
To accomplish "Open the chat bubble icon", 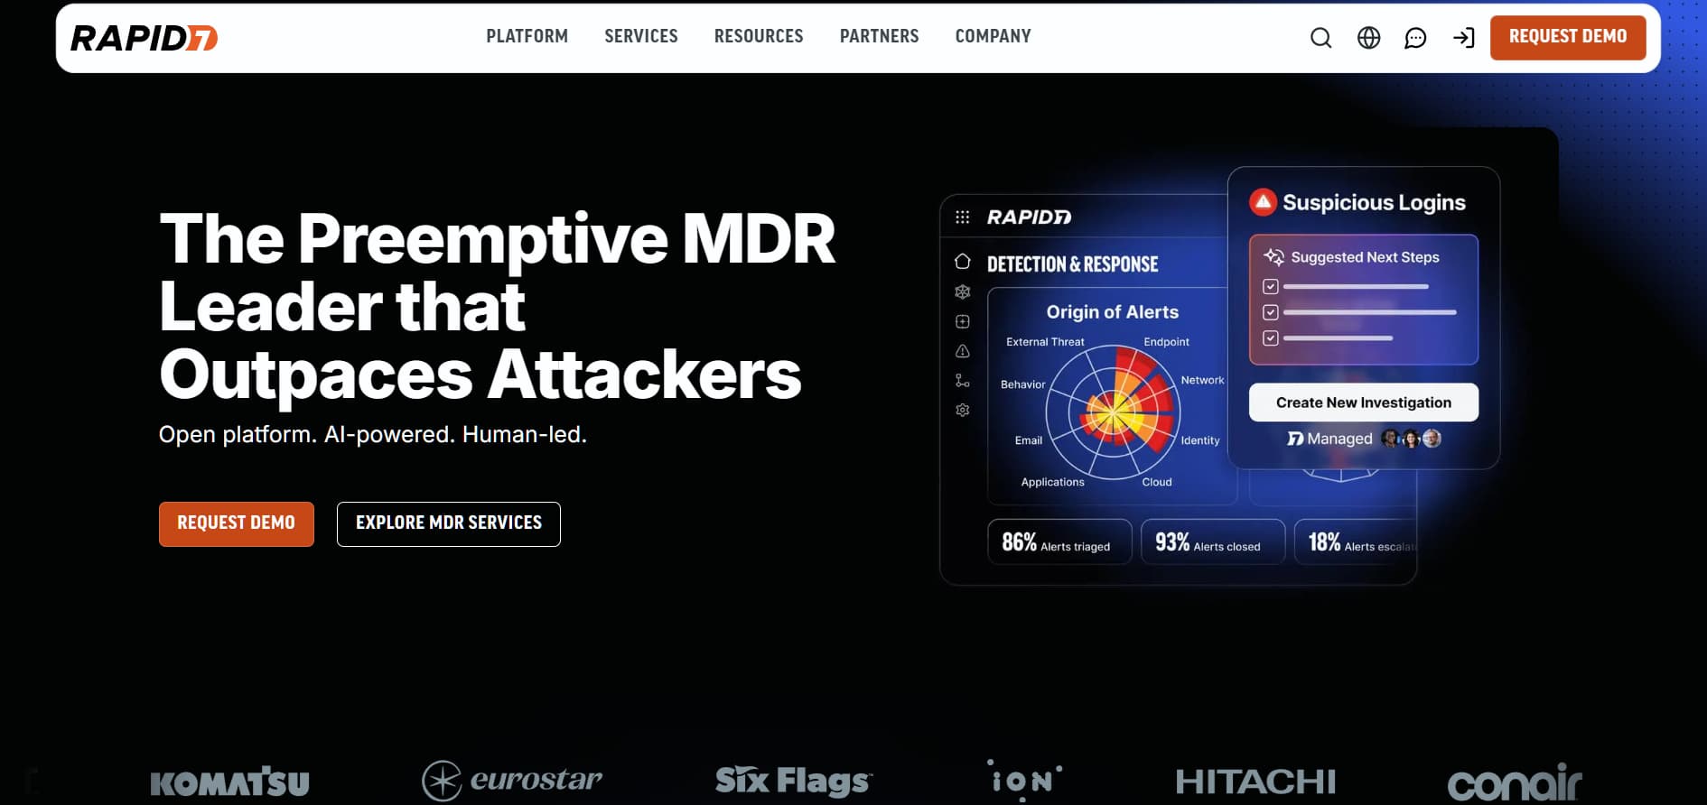I will [x=1415, y=37].
